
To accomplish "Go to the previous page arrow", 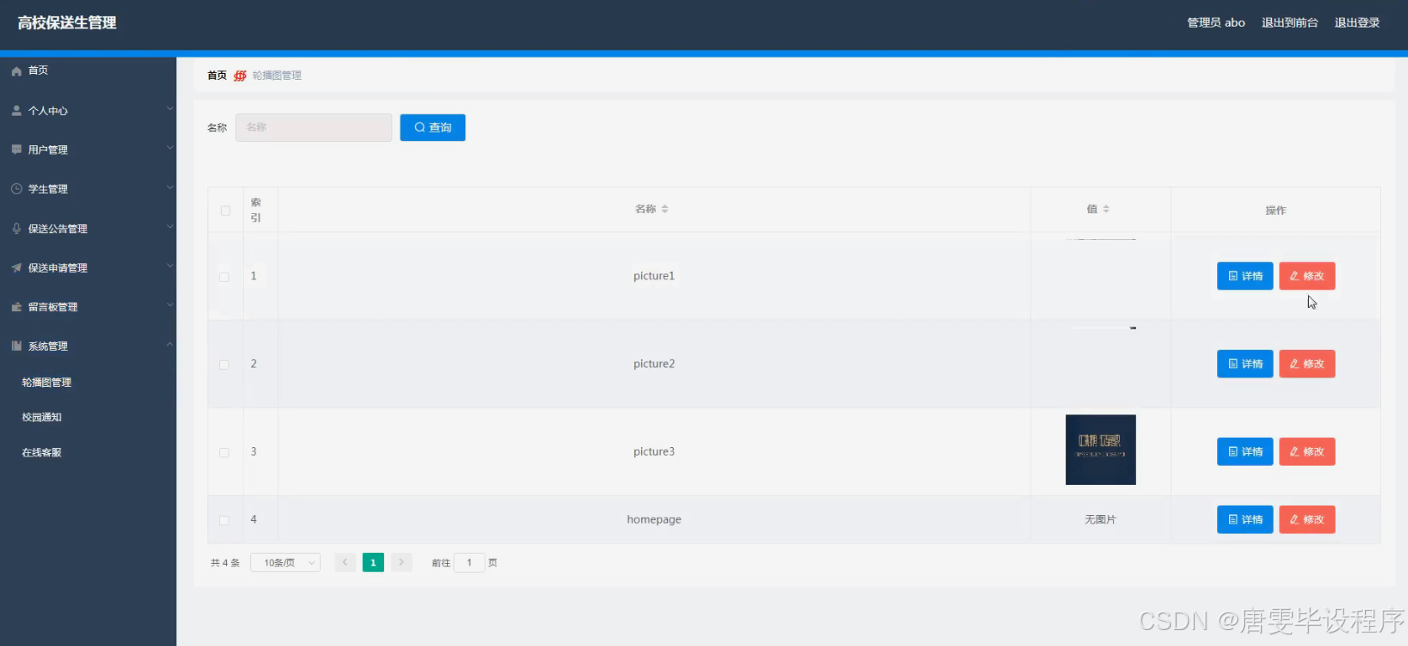I will click(x=344, y=562).
